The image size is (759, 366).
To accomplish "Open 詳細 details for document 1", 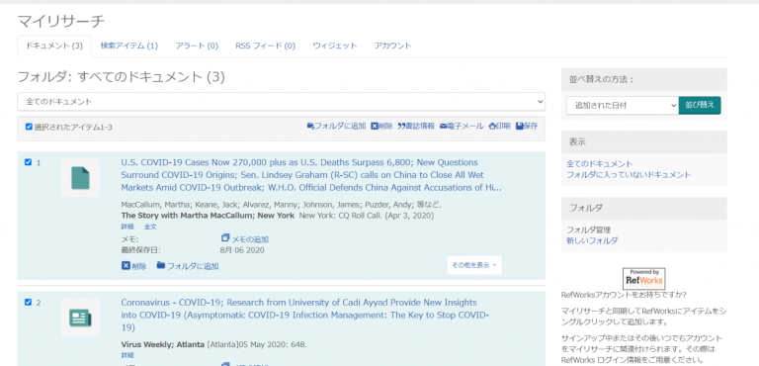I will (x=127, y=227).
